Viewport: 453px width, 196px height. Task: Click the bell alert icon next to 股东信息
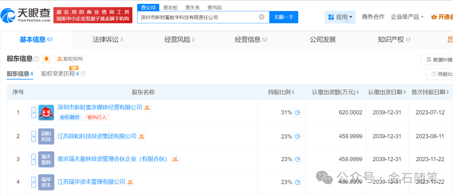pos(46,59)
